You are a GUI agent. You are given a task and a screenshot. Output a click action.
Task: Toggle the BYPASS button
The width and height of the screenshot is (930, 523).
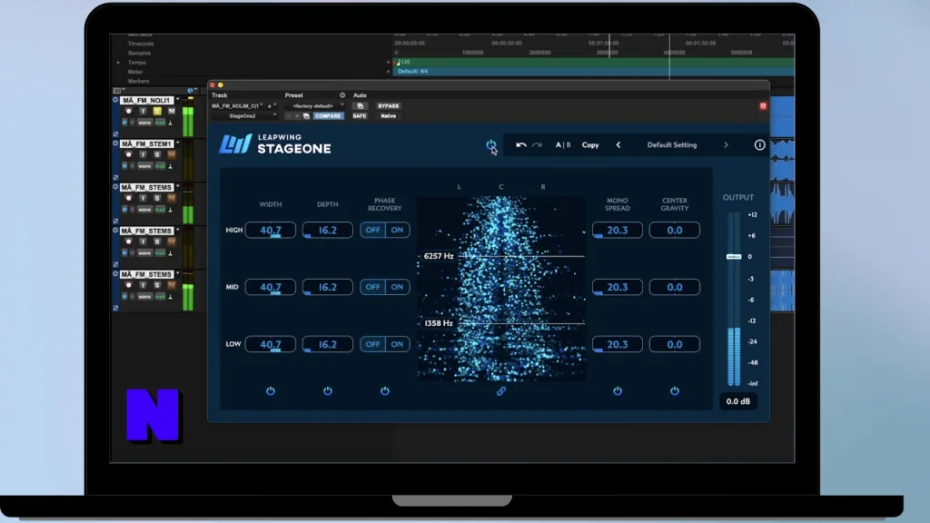[x=389, y=106]
